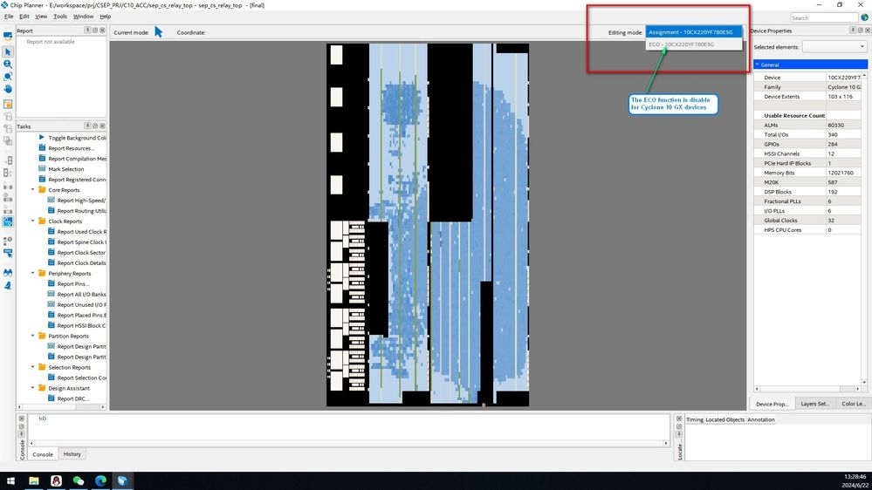Open the Tools menu
The width and height of the screenshot is (872, 490).
click(x=60, y=16)
